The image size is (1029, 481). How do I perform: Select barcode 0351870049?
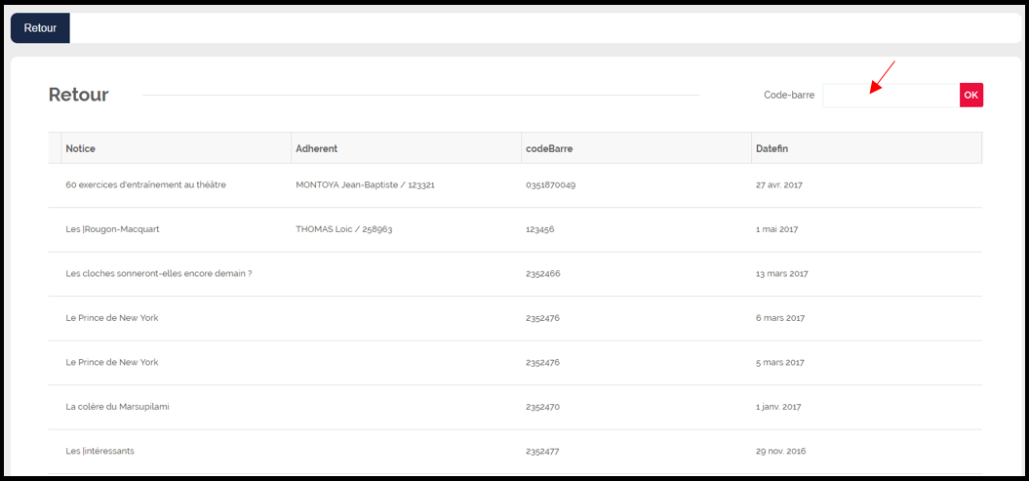[551, 185]
